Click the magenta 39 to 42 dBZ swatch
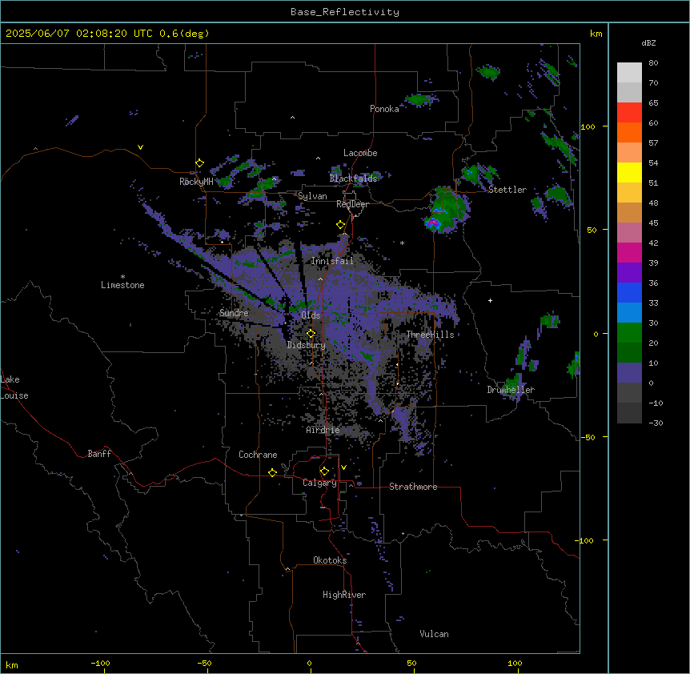The width and height of the screenshot is (690, 674). tap(629, 252)
